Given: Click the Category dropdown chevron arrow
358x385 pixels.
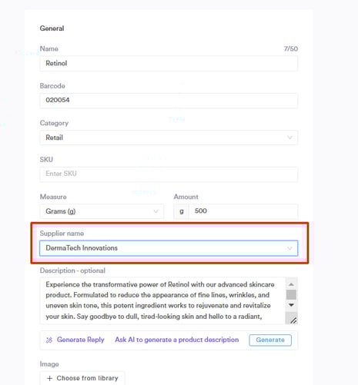Looking at the screenshot, I should [x=289, y=138].
